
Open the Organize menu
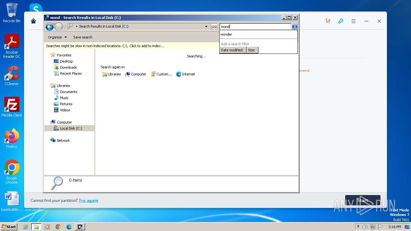point(57,37)
